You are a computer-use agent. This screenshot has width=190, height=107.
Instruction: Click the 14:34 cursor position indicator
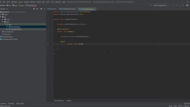(170, 106)
